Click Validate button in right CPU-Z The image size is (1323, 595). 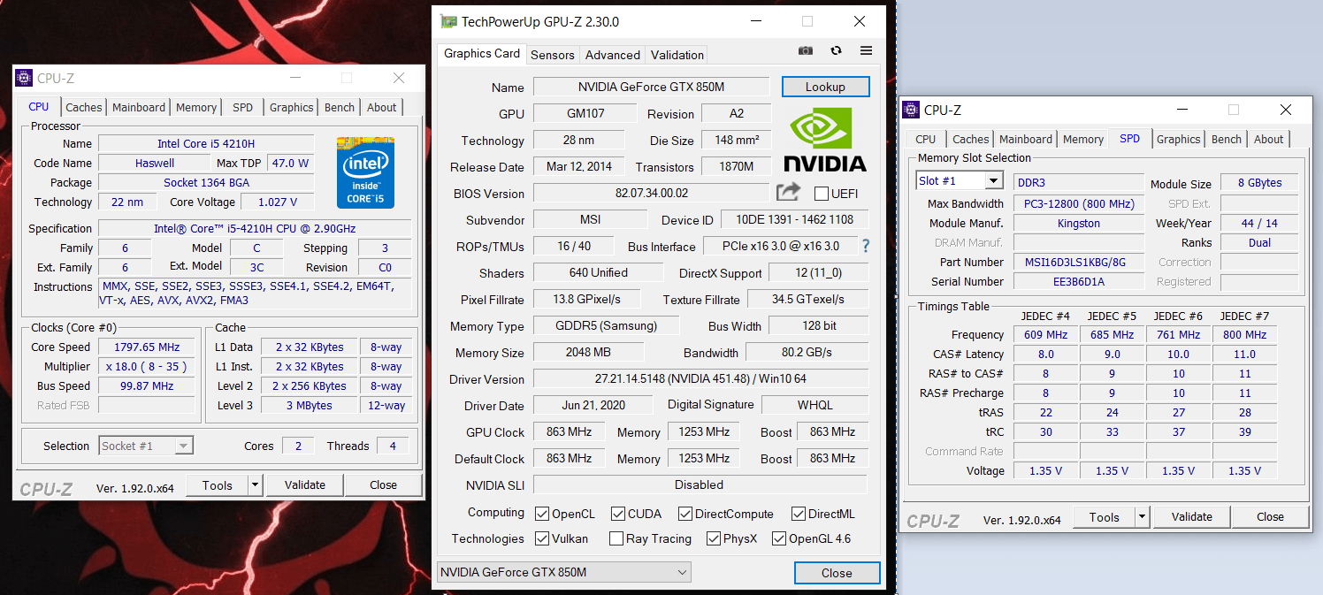click(1192, 517)
